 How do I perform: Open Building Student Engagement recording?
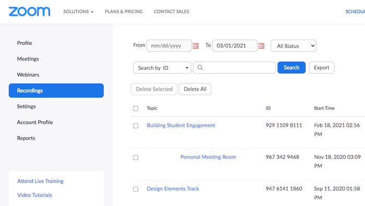[181, 126]
